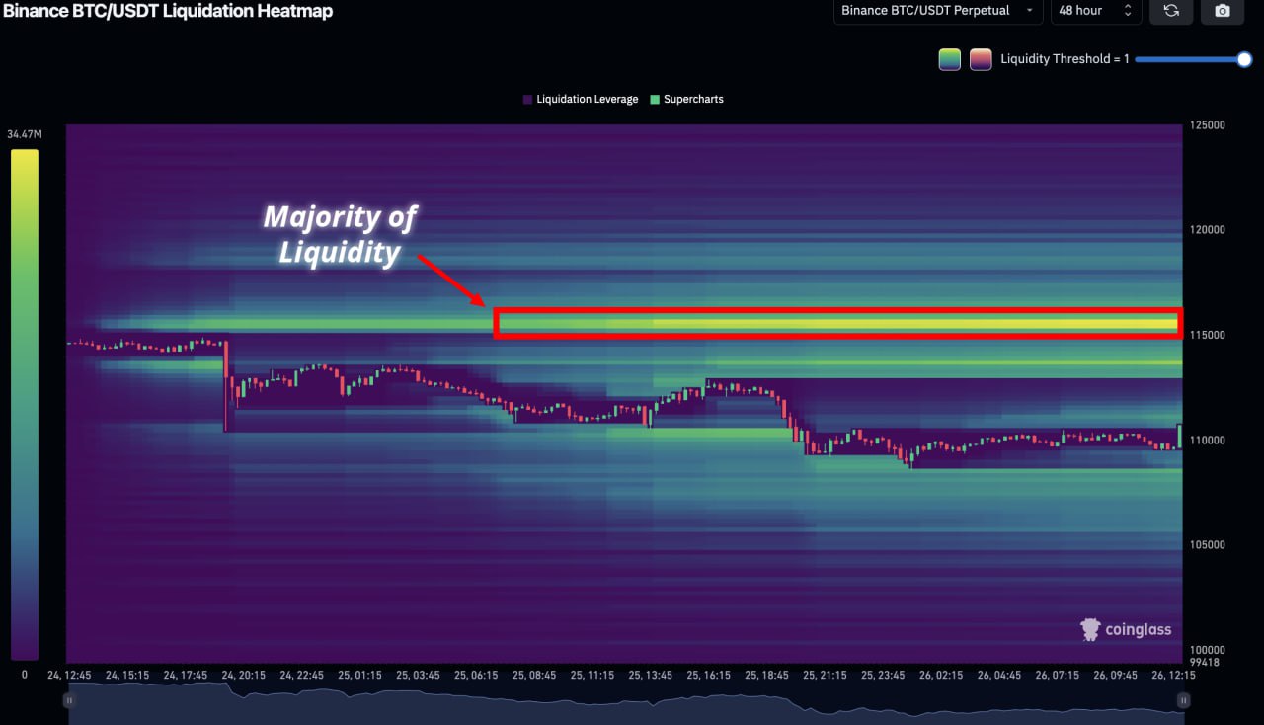
Task: Click the left handle of the time range bar
Action: pos(69,700)
